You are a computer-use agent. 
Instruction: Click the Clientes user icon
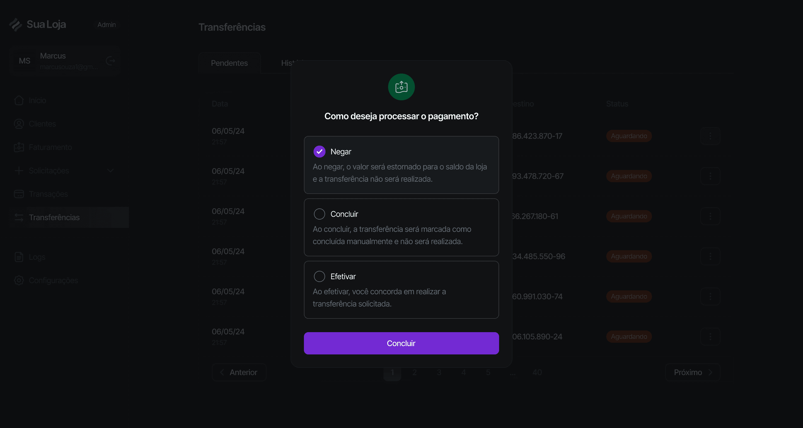click(19, 124)
